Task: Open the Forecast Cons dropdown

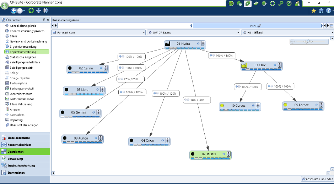Action: click(98, 32)
